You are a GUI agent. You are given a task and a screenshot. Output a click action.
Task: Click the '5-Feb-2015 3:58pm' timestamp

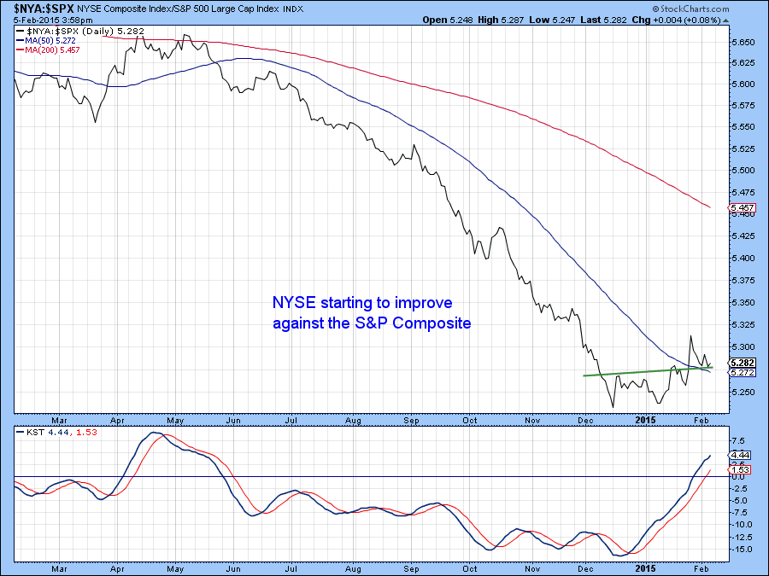pyautogui.click(x=53, y=20)
